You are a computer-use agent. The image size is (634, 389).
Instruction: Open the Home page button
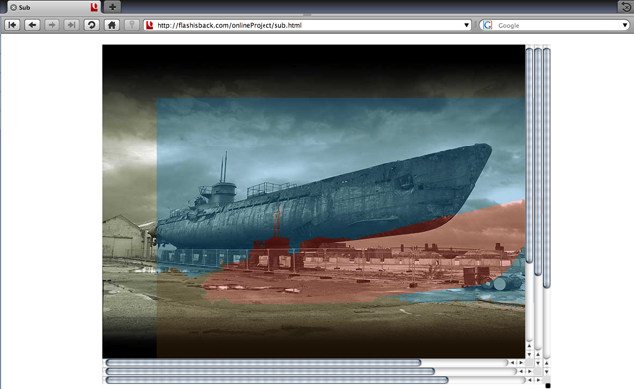(112, 25)
